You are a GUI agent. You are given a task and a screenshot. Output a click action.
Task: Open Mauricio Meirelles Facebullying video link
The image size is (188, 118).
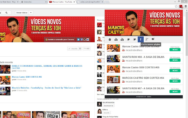(x=46, y=88)
